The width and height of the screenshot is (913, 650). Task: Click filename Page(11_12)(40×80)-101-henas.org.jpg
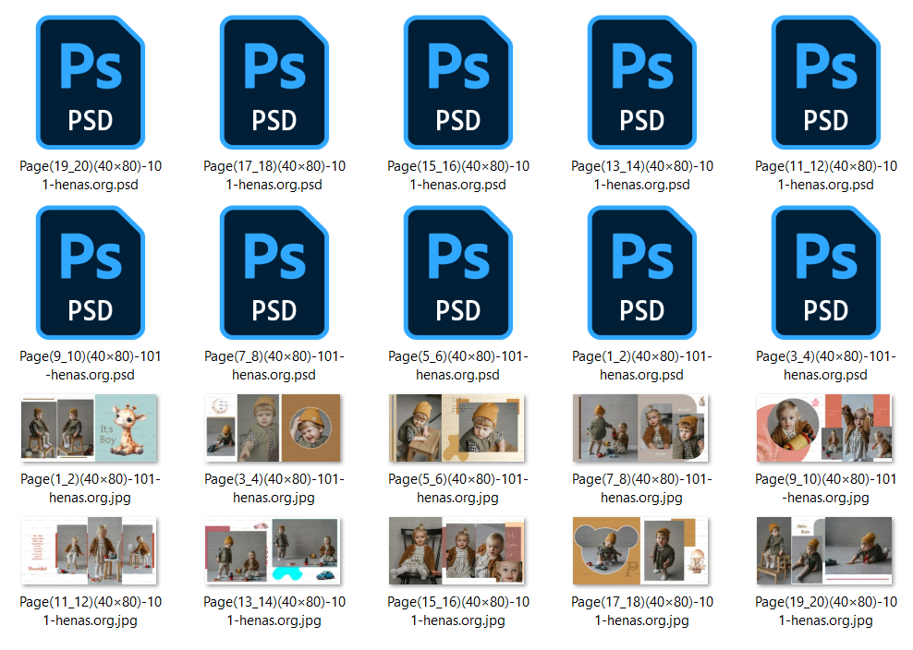[x=91, y=611]
